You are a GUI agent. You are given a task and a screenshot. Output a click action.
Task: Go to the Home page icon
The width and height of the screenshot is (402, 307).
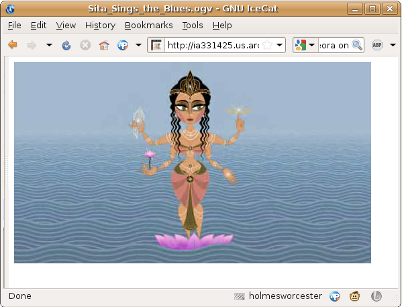(x=104, y=46)
